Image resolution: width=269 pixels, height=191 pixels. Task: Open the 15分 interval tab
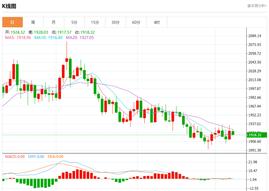coord(95,22)
